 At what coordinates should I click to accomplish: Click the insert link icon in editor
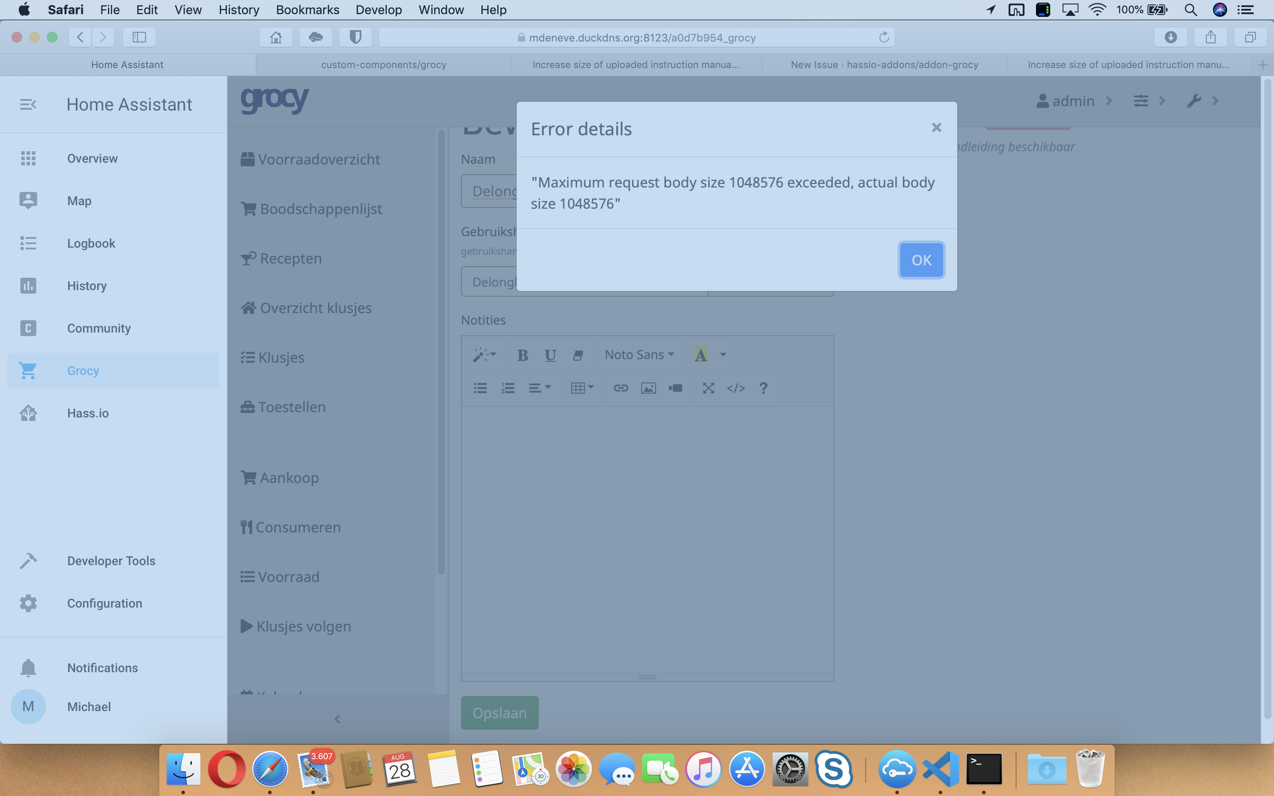tap(621, 388)
